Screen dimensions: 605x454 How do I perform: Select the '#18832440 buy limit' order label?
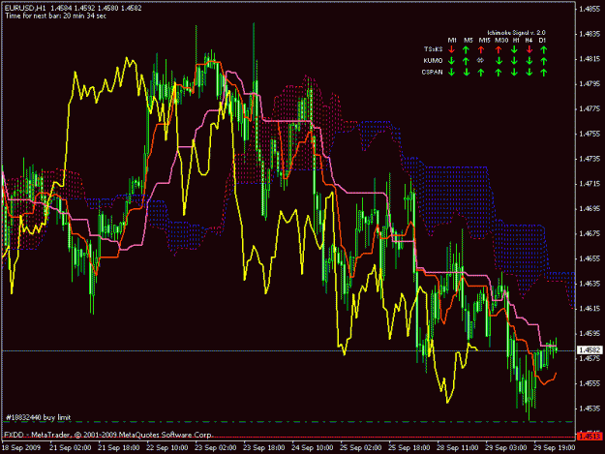(38, 417)
